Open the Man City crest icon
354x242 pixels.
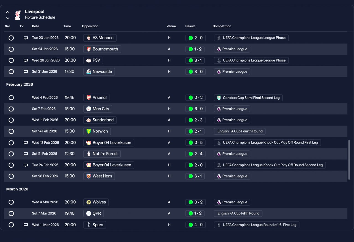pyautogui.click(x=88, y=109)
